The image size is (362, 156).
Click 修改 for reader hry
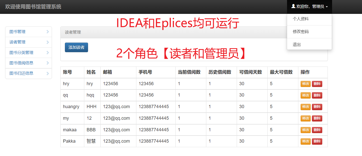[306, 84]
